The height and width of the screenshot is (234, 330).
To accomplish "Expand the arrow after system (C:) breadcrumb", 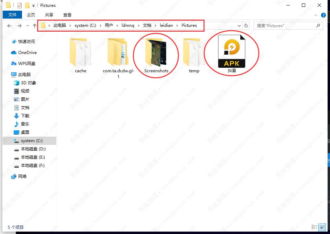I will click(x=100, y=25).
